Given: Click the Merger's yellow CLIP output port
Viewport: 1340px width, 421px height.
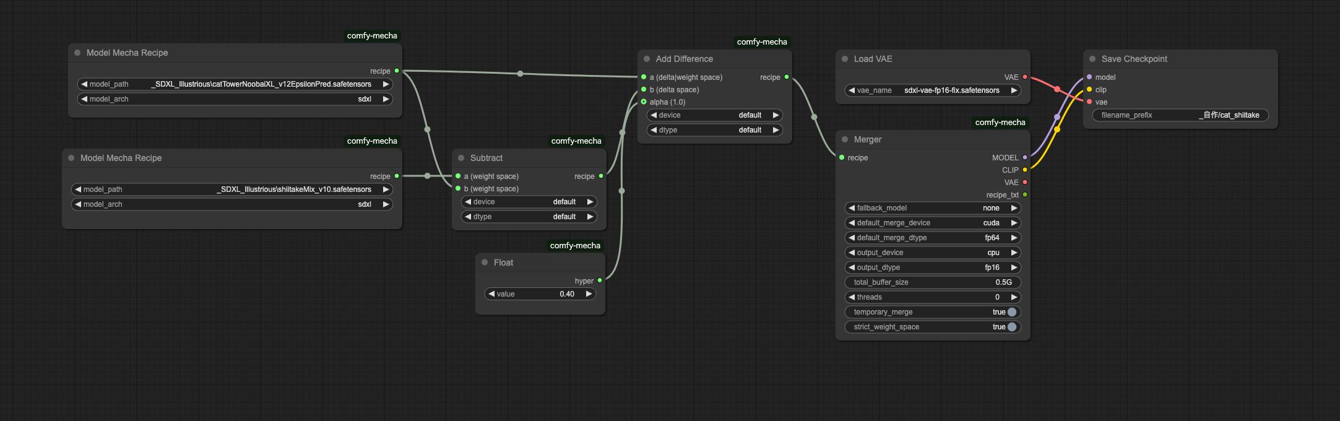Looking at the screenshot, I should point(1025,170).
